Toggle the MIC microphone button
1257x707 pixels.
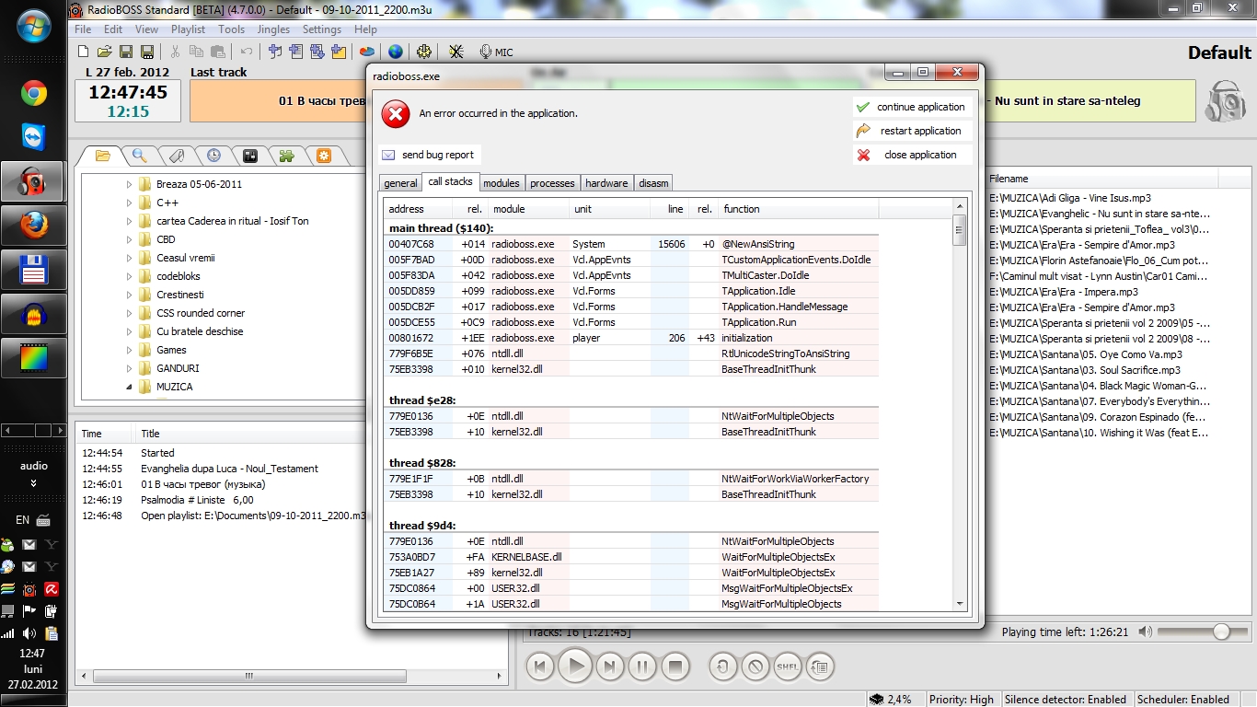point(495,52)
